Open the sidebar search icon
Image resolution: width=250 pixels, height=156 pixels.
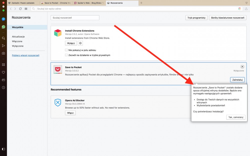tap(3, 38)
